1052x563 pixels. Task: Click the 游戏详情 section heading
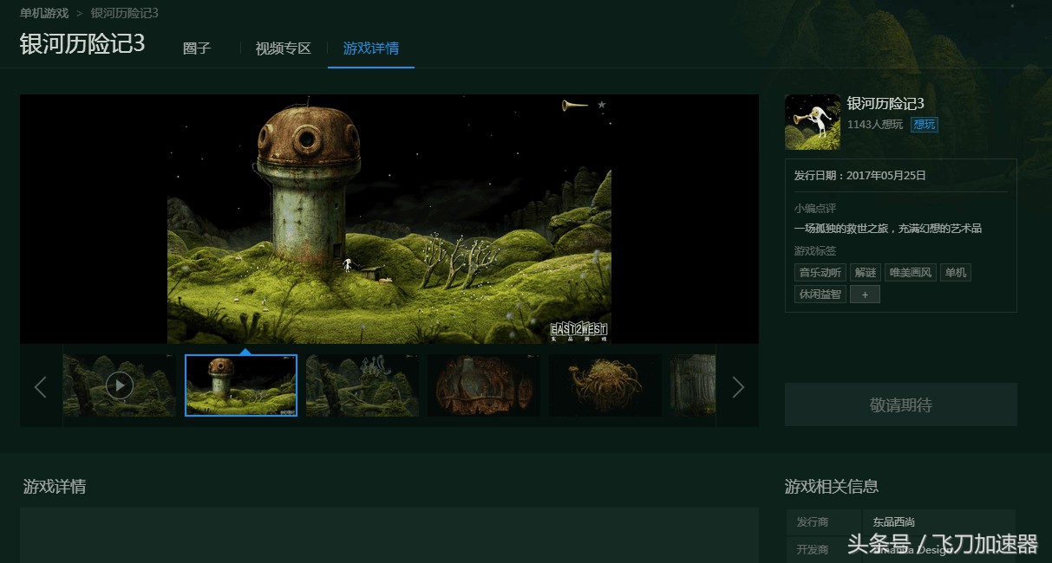click(x=55, y=487)
